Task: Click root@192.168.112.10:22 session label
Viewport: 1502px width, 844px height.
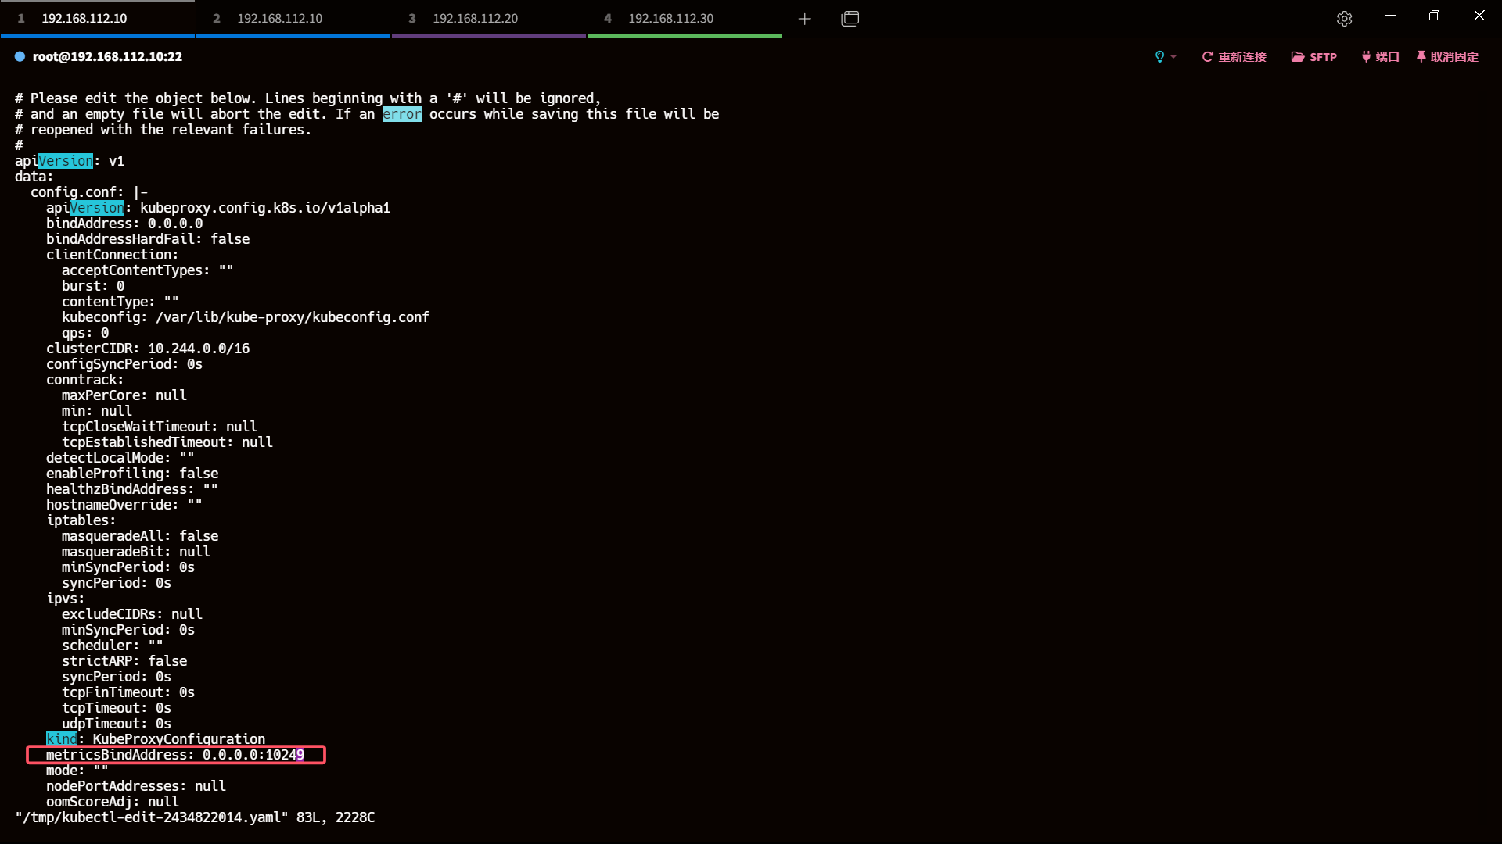Action: [107, 56]
